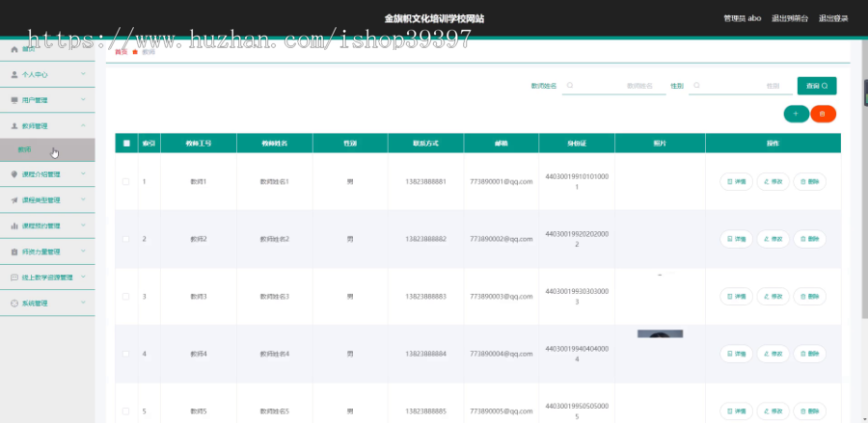Click the 身份证 column header
Image resolution: width=868 pixels, height=423 pixels.
pyautogui.click(x=577, y=144)
